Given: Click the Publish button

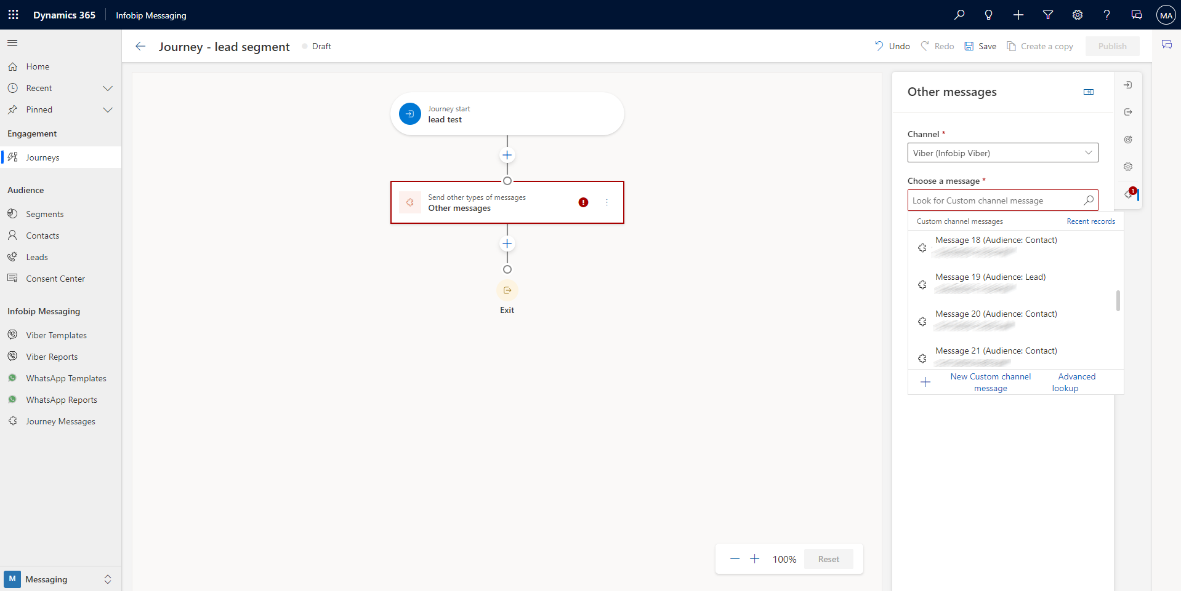Looking at the screenshot, I should pyautogui.click(x=1112, y=46).
